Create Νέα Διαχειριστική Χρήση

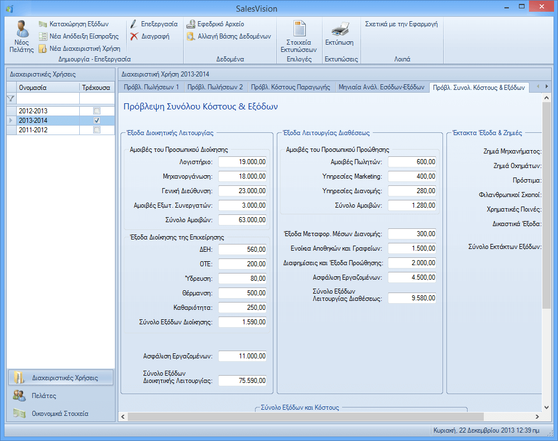tap(79, 49)
